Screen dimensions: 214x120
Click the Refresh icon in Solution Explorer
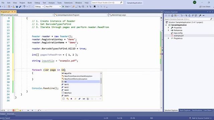190,16
